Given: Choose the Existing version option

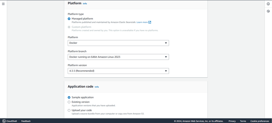Looking at the screenshot, I should click(x=69, y=102).
